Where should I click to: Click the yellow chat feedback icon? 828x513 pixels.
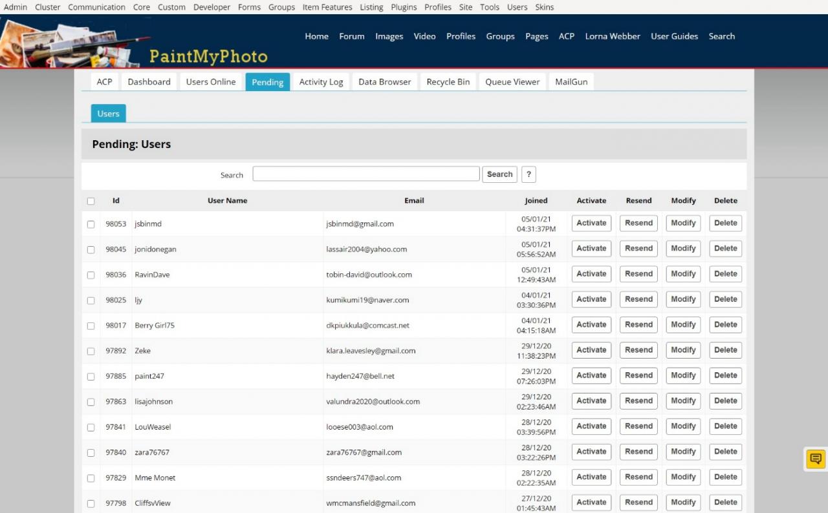[x=815, y=459]
